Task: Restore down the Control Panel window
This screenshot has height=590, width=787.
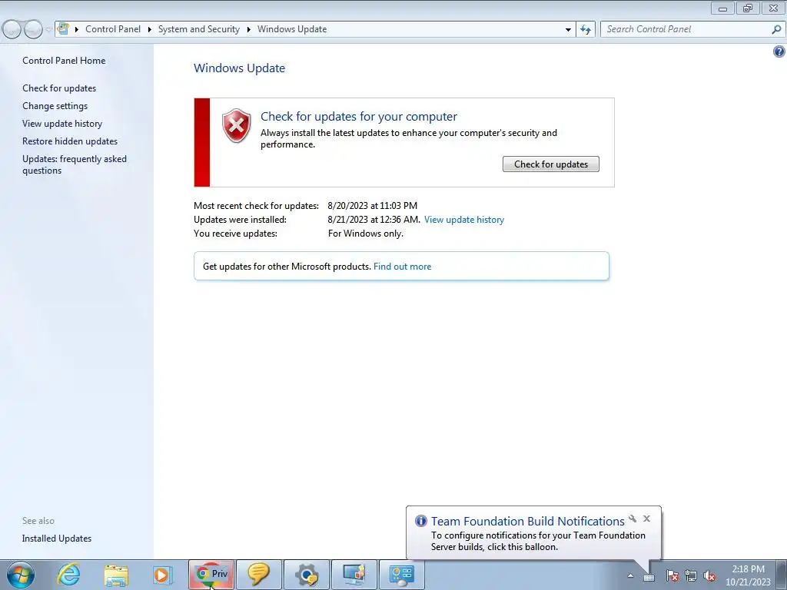Action: coord(748,8)
